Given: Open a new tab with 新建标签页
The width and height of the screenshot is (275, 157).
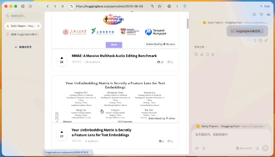Looking at the screenshot, I should [x=23, y=47].
